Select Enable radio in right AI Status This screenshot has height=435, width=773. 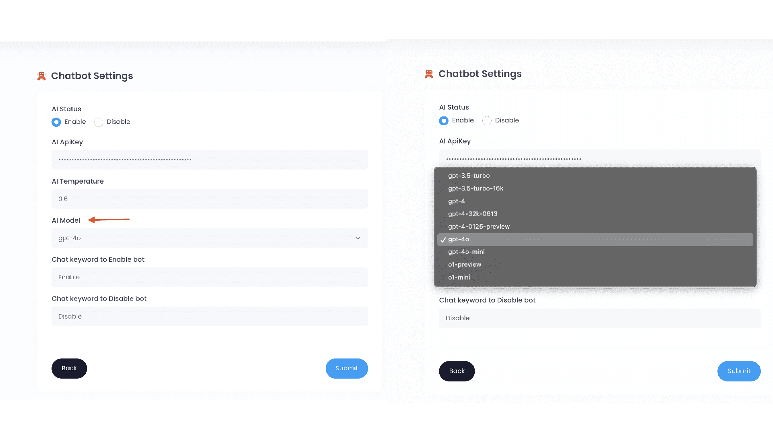tap(444, 121)
